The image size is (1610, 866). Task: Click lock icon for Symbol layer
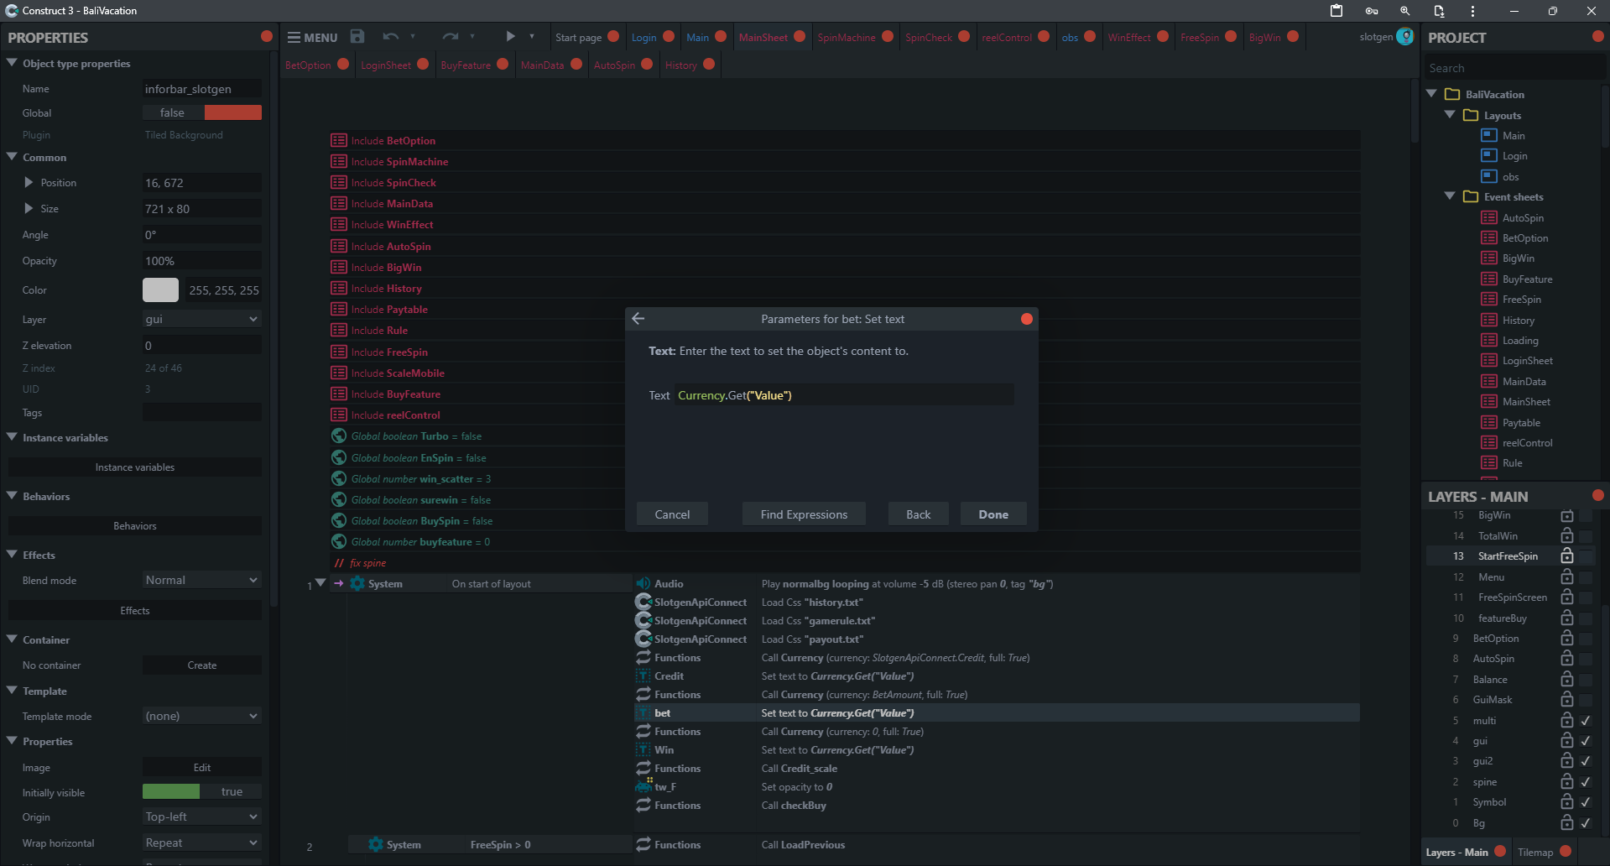1566,801
